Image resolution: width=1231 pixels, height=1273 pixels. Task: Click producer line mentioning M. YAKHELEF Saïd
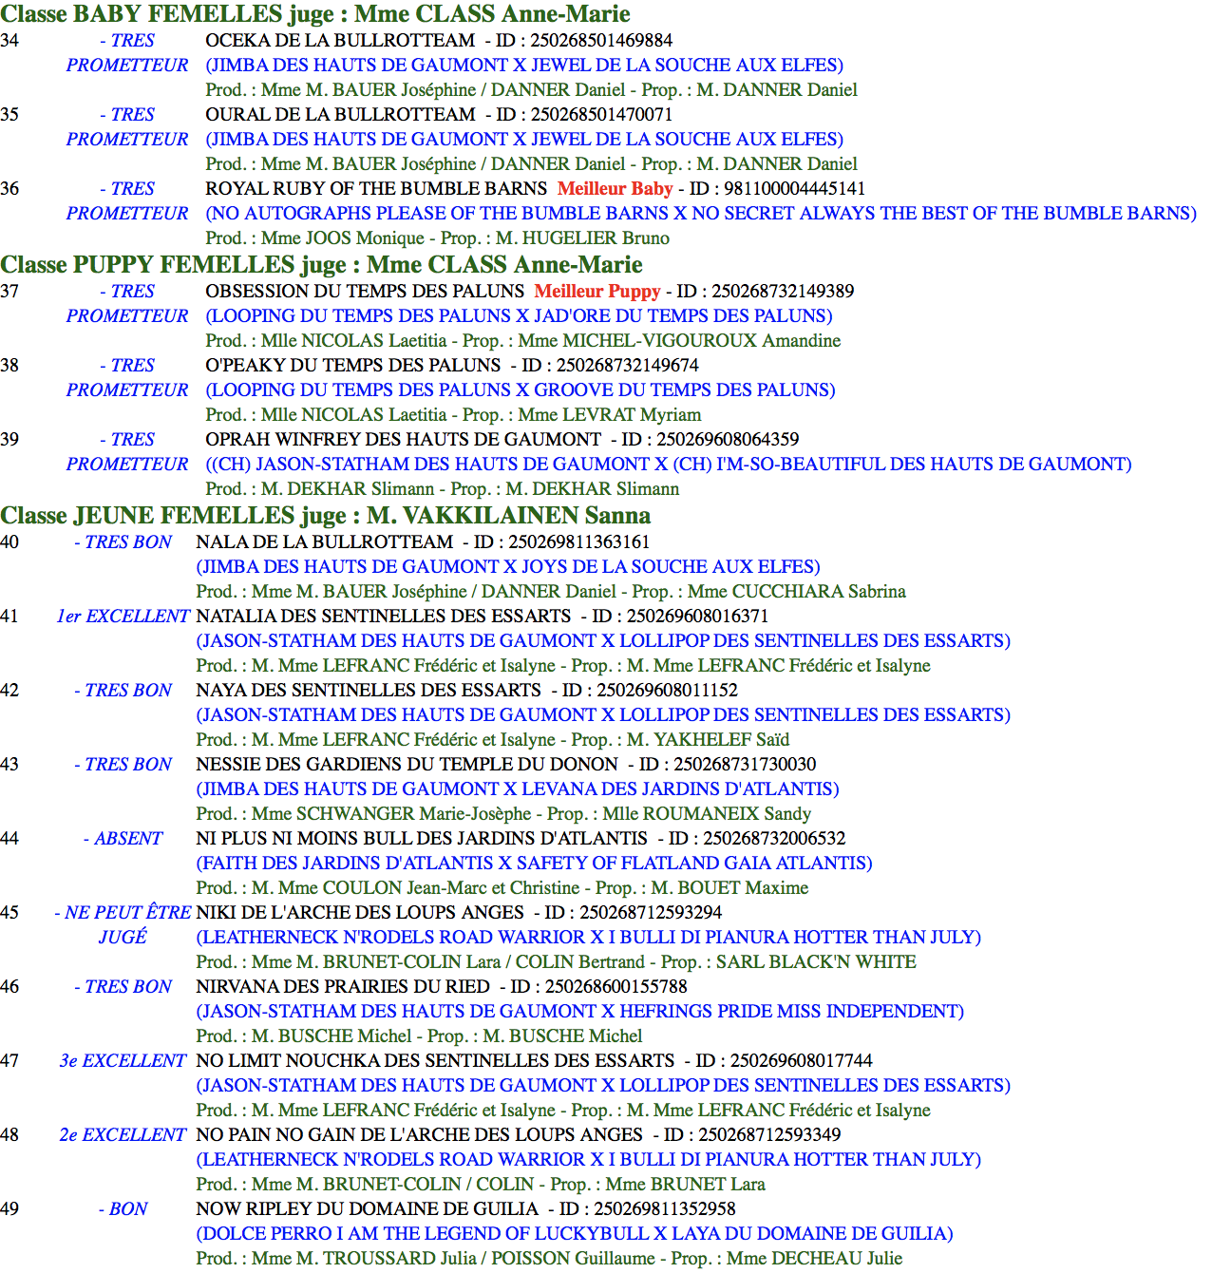(x=493, y=739)
